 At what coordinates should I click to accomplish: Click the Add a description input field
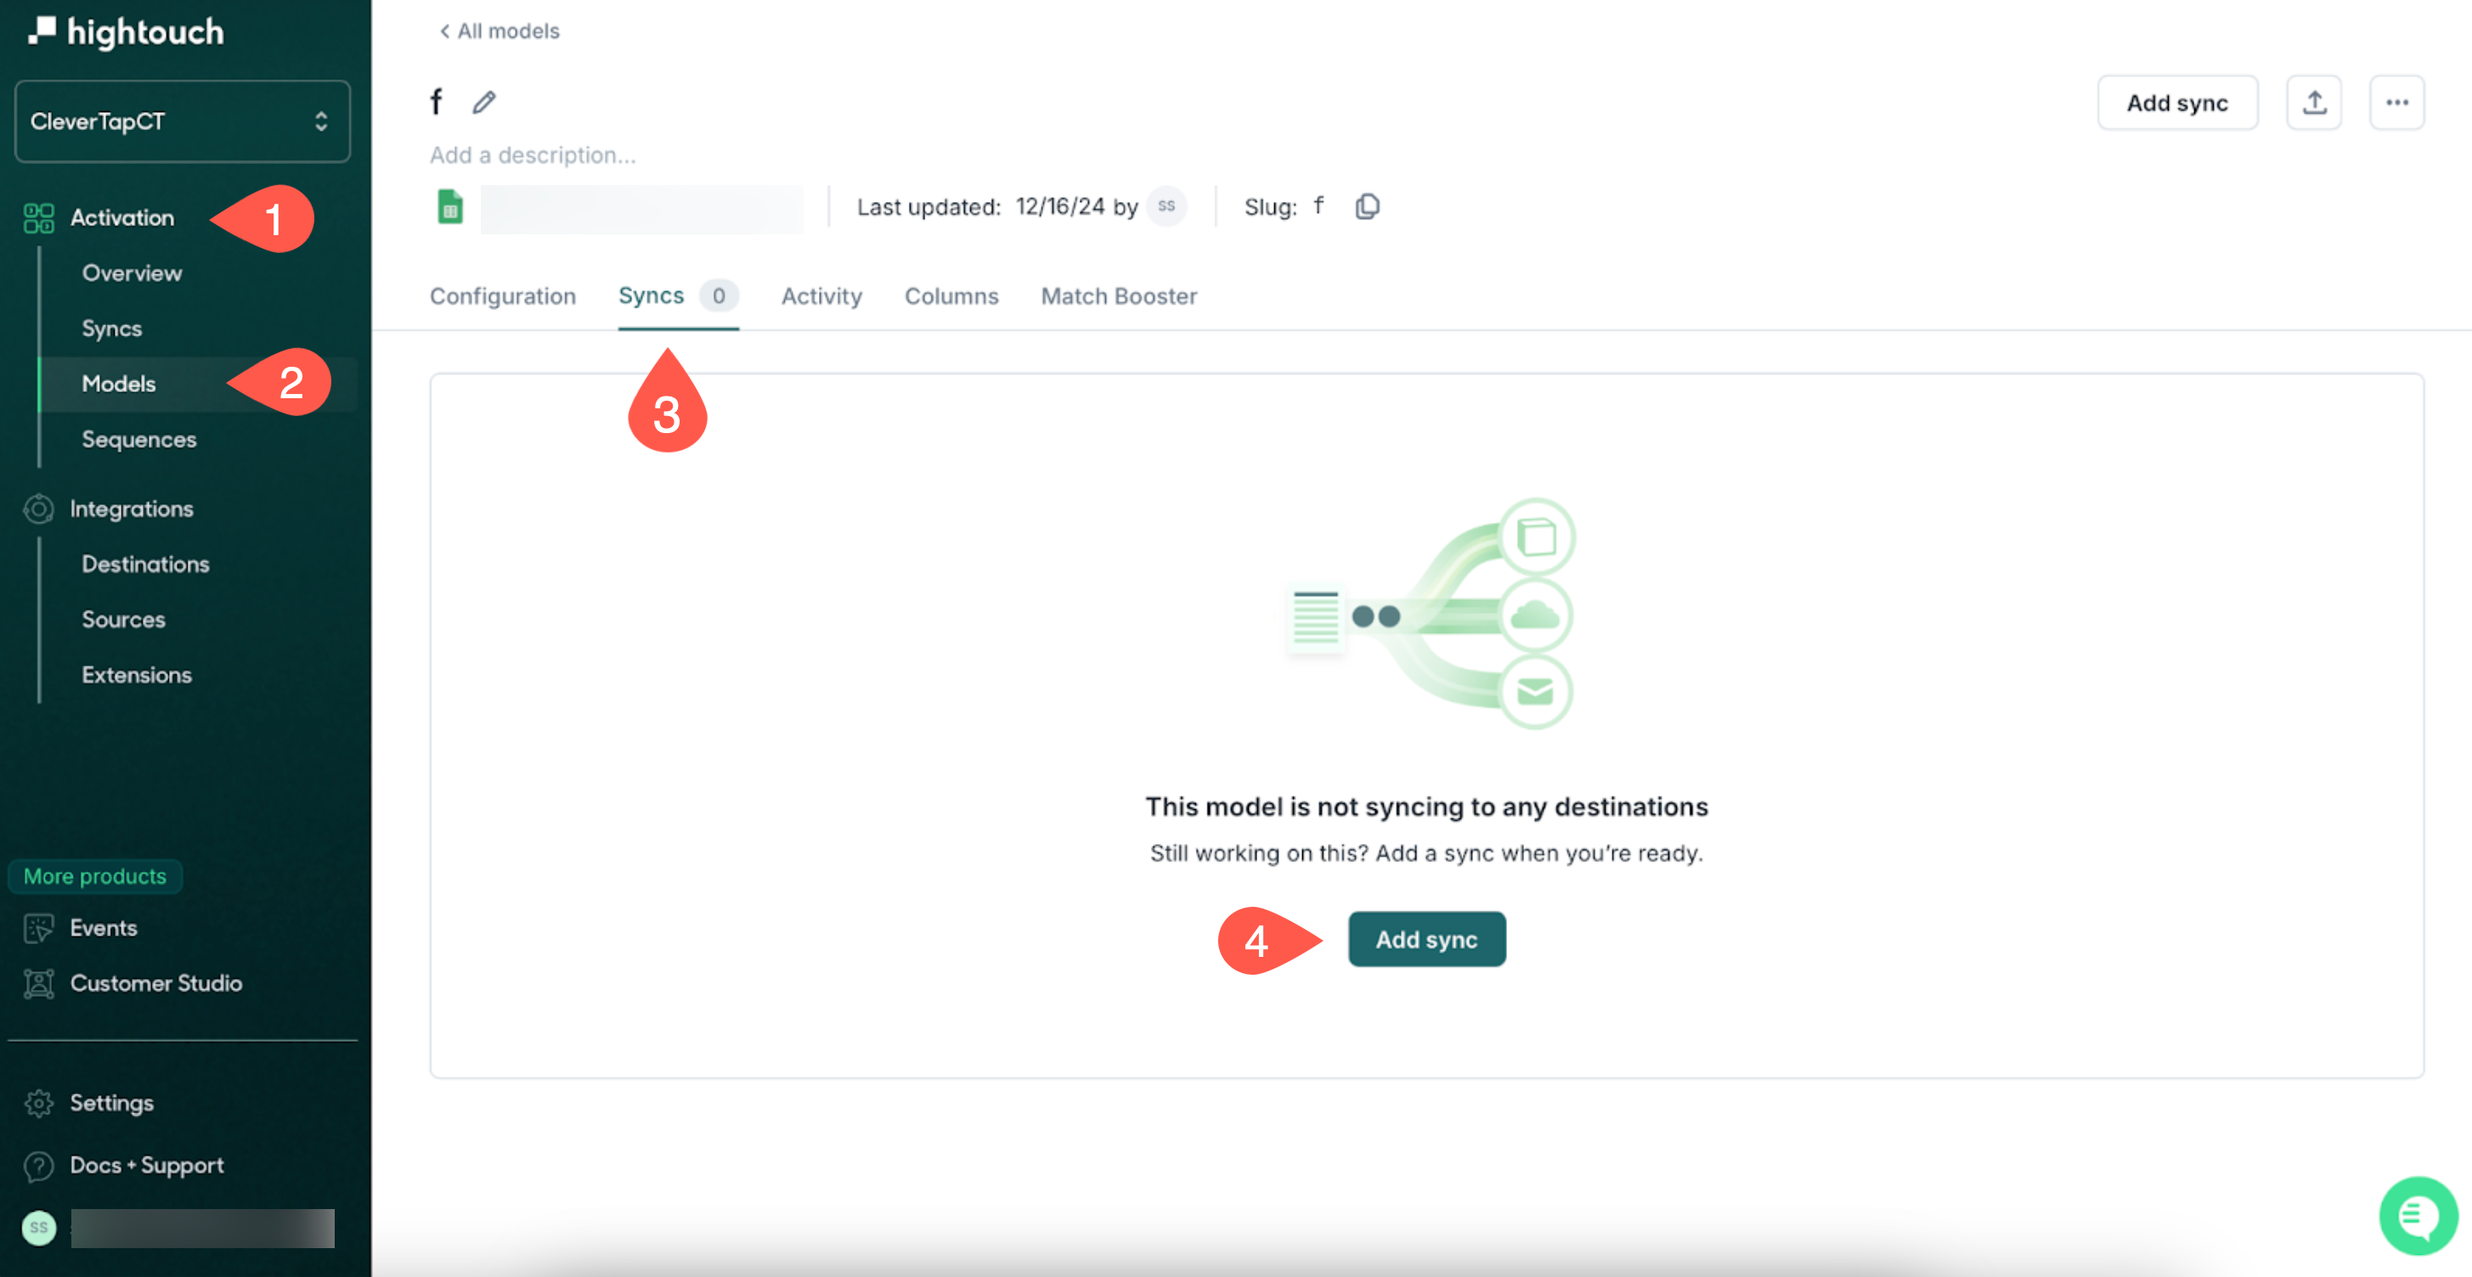(534, 155)
